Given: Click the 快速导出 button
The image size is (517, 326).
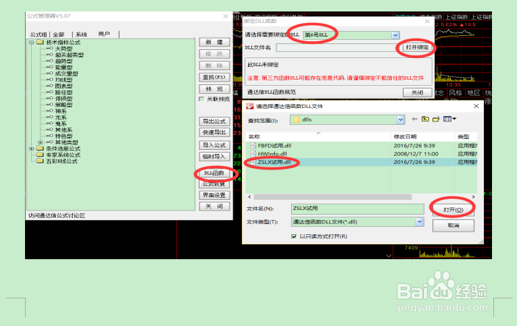Looking at the screenshot, I should pos(214,132).
